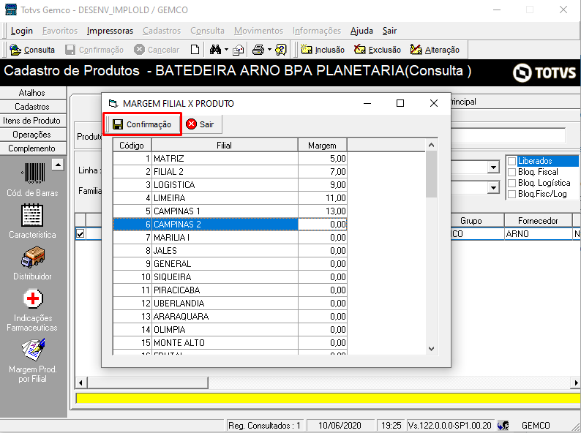Check the Bloq.Fisc/Log checkbox

point(511,194)
